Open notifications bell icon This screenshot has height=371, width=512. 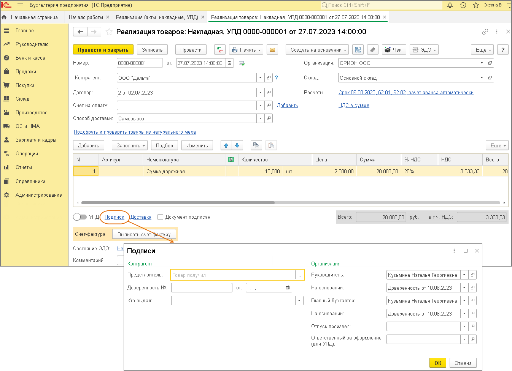(450, 5)
